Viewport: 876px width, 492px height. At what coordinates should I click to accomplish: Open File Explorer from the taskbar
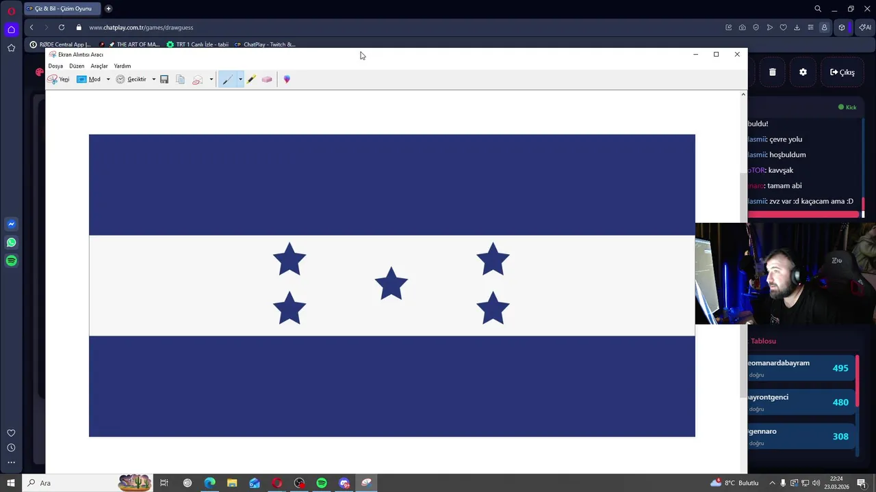(232, 483)
